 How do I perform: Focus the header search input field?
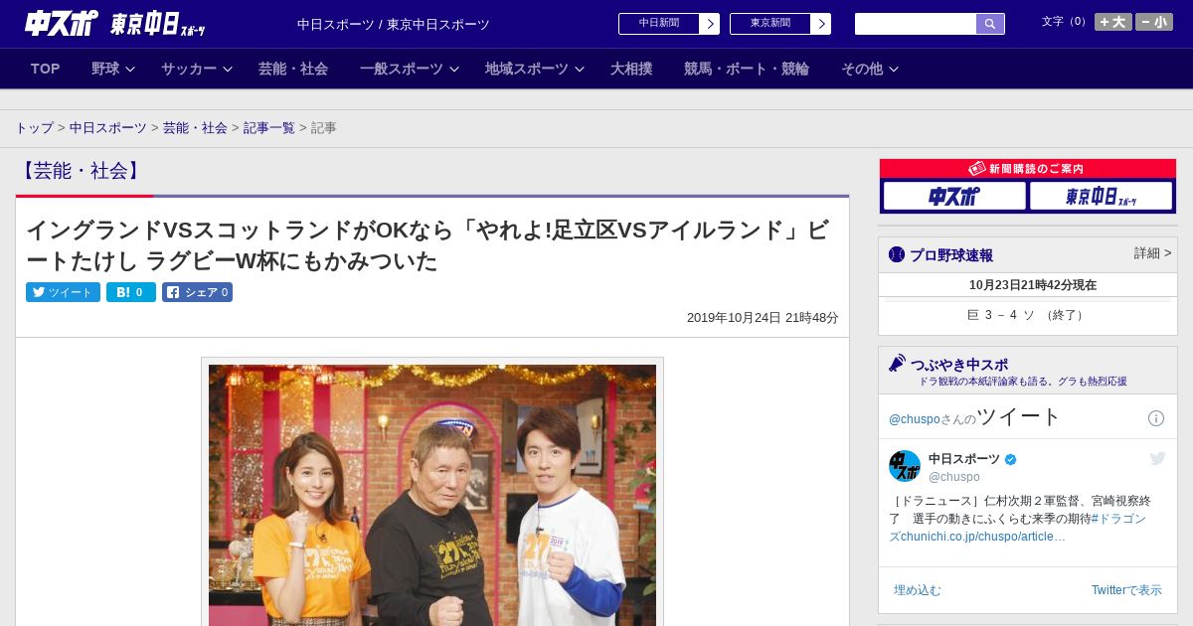pyautogui.click(x=916, y=24)
